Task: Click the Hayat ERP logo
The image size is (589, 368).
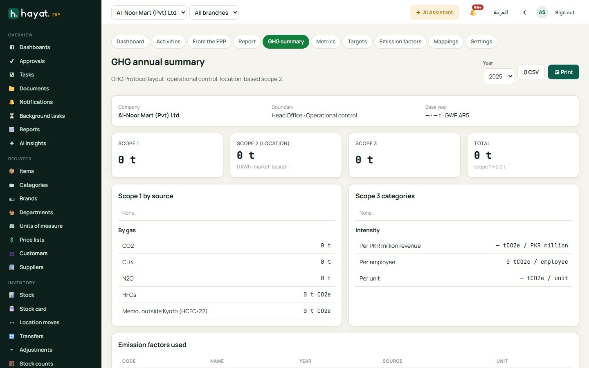Action: click(x=34, y=14)
